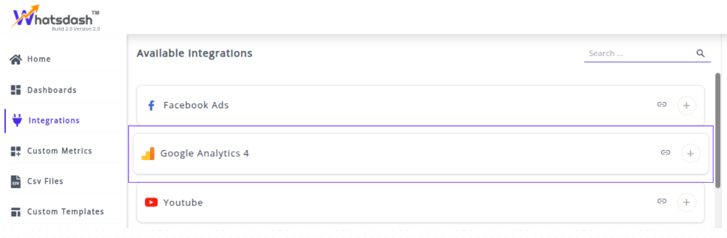Focus the integrations search field
The image size is (727, 238).
638,54
